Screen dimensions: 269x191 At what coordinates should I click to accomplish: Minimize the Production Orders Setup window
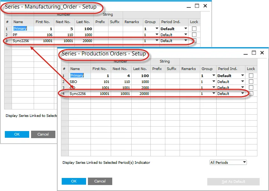point(245,53)
